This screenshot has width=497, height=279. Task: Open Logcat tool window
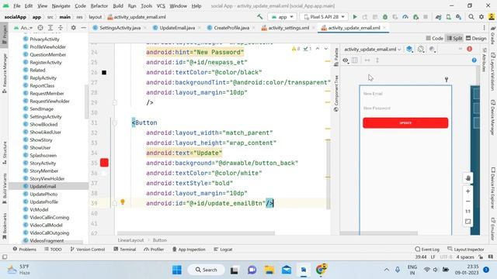tap(223, 250)
